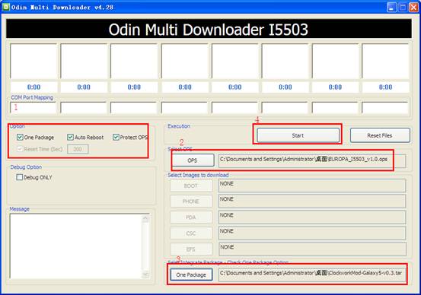Click the EFS path field showing NONE

click(x=312, y=249)
